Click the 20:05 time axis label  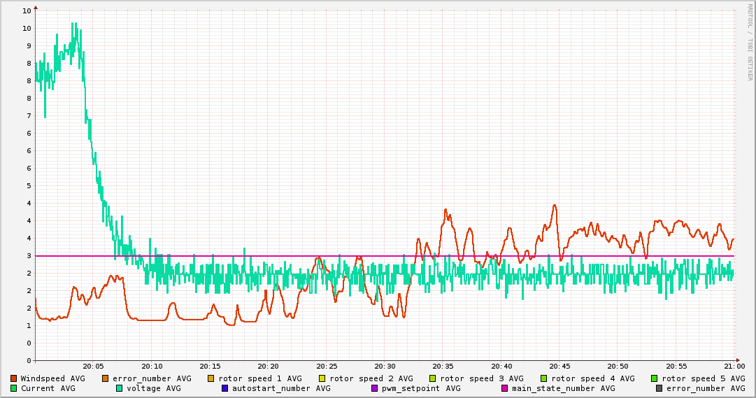click(x=94, y=366)
